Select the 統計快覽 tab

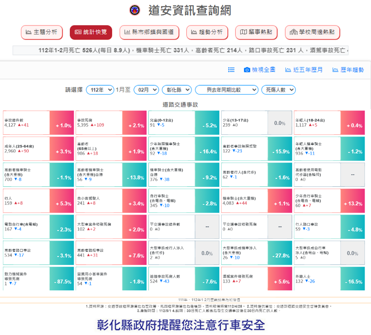(x=90, y=32)
